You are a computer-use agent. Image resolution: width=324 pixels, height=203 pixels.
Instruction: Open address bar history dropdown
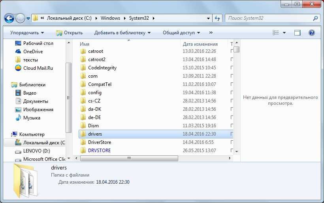coord(209,18)
